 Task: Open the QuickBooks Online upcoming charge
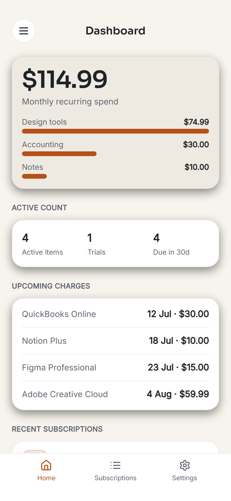click(x=115, y=314)
